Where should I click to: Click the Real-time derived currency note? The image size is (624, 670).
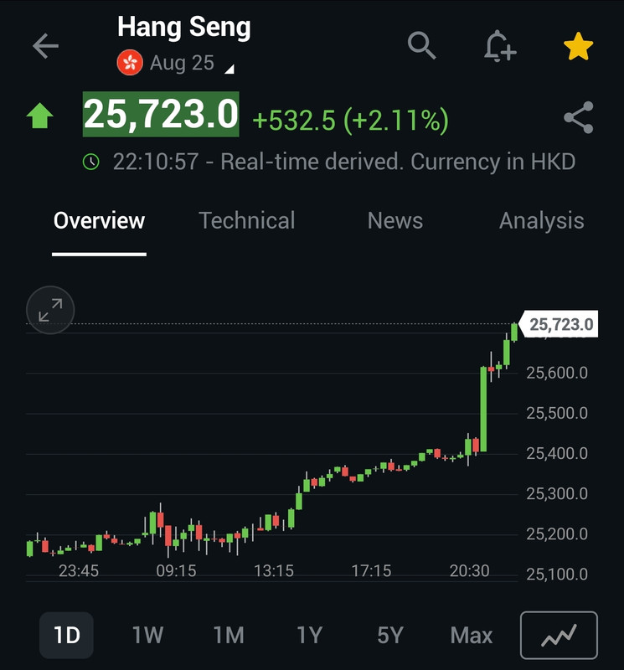coord(398,162)
